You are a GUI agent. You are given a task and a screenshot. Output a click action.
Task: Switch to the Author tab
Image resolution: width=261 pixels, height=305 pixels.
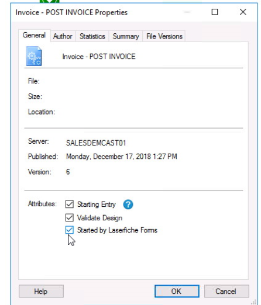(x=63, y=36)
